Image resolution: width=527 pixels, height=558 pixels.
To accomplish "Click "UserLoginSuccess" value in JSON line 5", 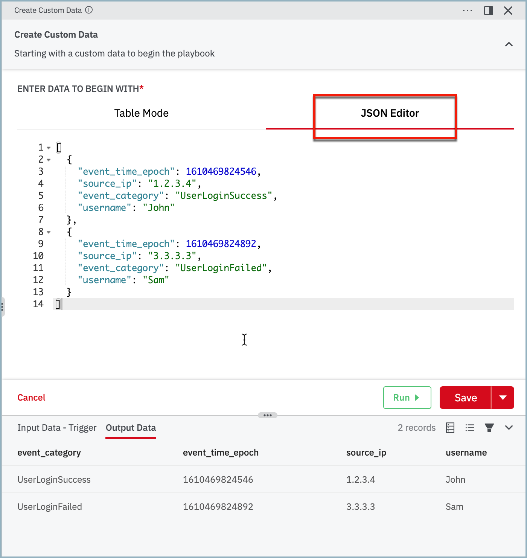I will (224, 196).
